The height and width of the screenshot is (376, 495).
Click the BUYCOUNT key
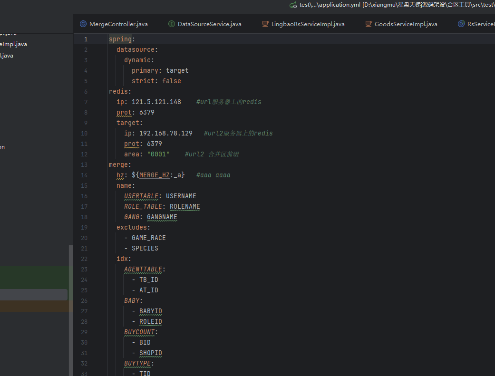[x=139, y=332]
